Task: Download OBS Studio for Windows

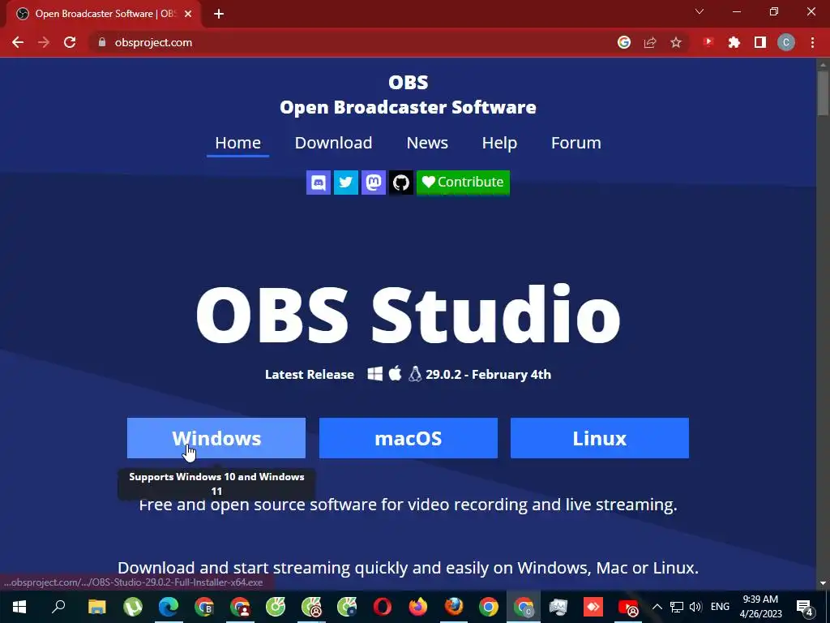Action: [x=216, y=438]
